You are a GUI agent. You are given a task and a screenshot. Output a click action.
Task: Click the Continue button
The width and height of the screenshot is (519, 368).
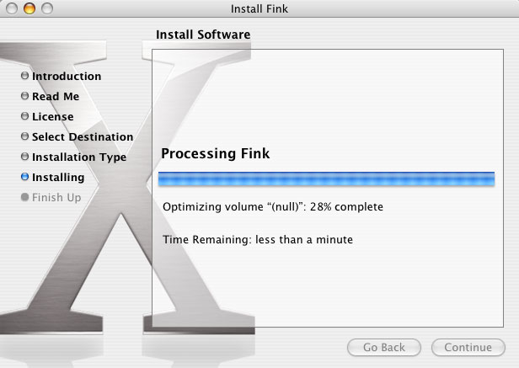(468, 347)
